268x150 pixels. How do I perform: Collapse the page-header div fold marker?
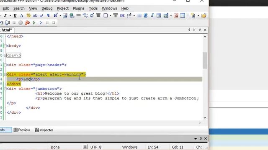coord(5,65)
